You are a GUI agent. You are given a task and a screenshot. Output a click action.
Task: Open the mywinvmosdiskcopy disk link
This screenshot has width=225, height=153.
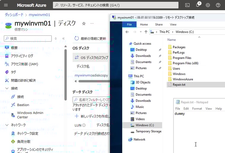(x=91, y=75)
